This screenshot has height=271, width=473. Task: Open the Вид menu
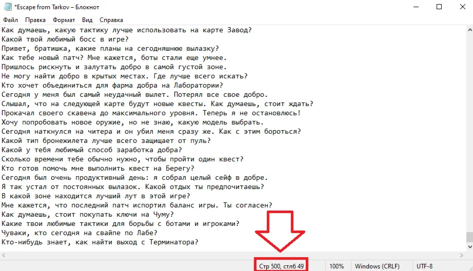87,20
